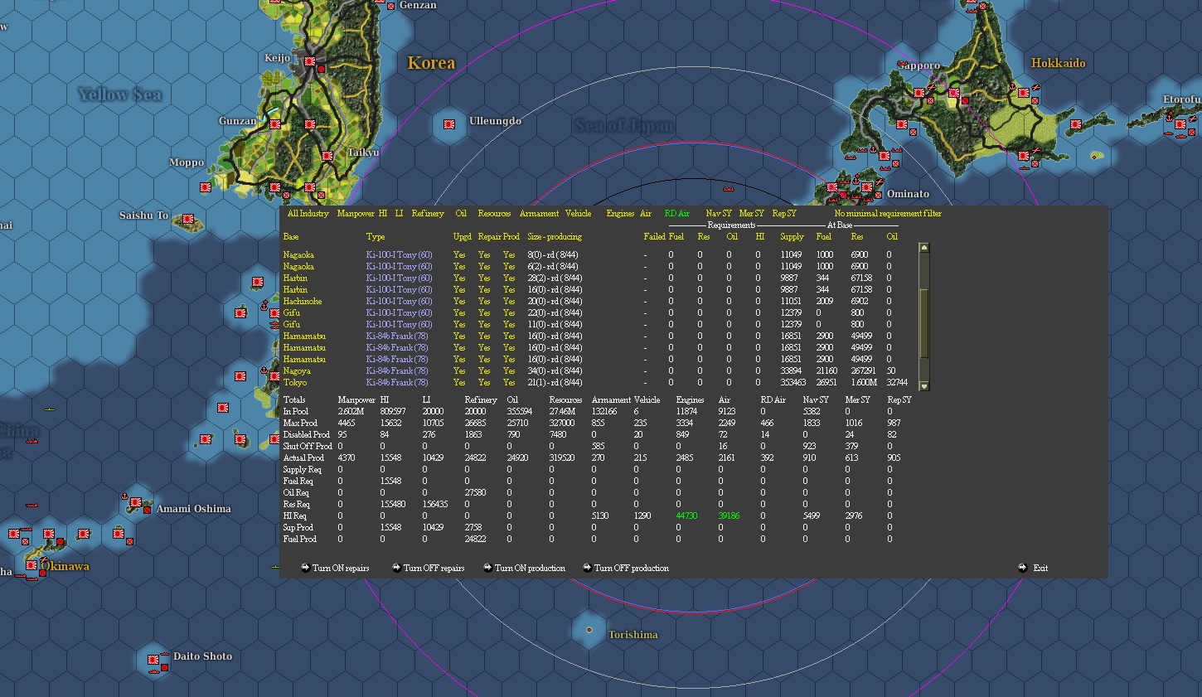Click green HI Req value 39186
1202x697 pixels.
pos(729,515)
